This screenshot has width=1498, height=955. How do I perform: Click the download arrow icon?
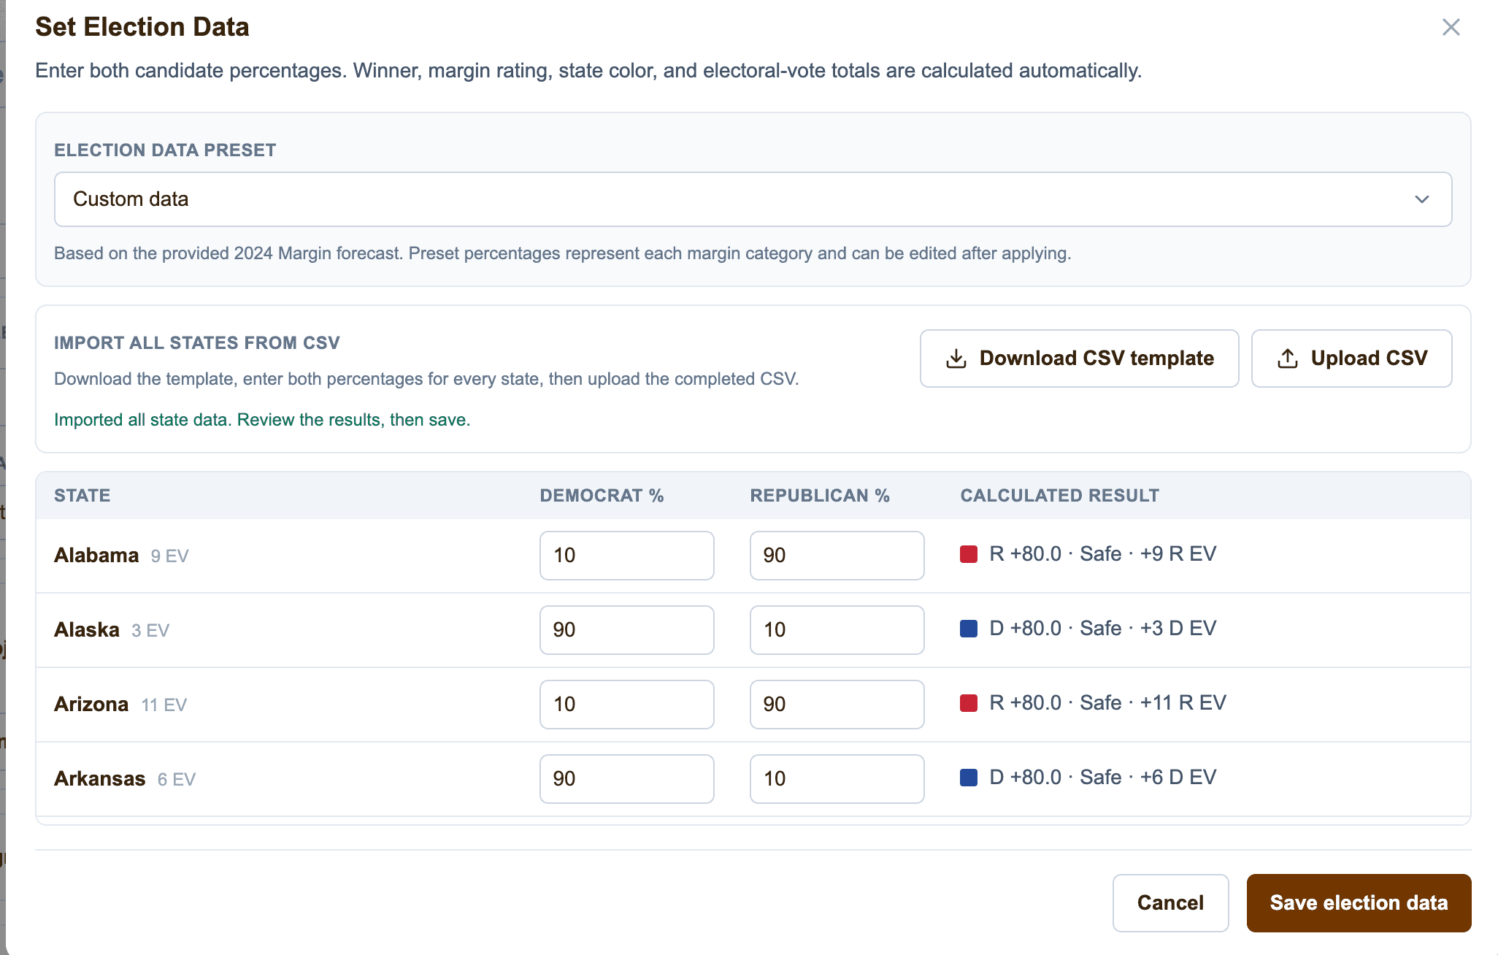[x=956, y=358]
